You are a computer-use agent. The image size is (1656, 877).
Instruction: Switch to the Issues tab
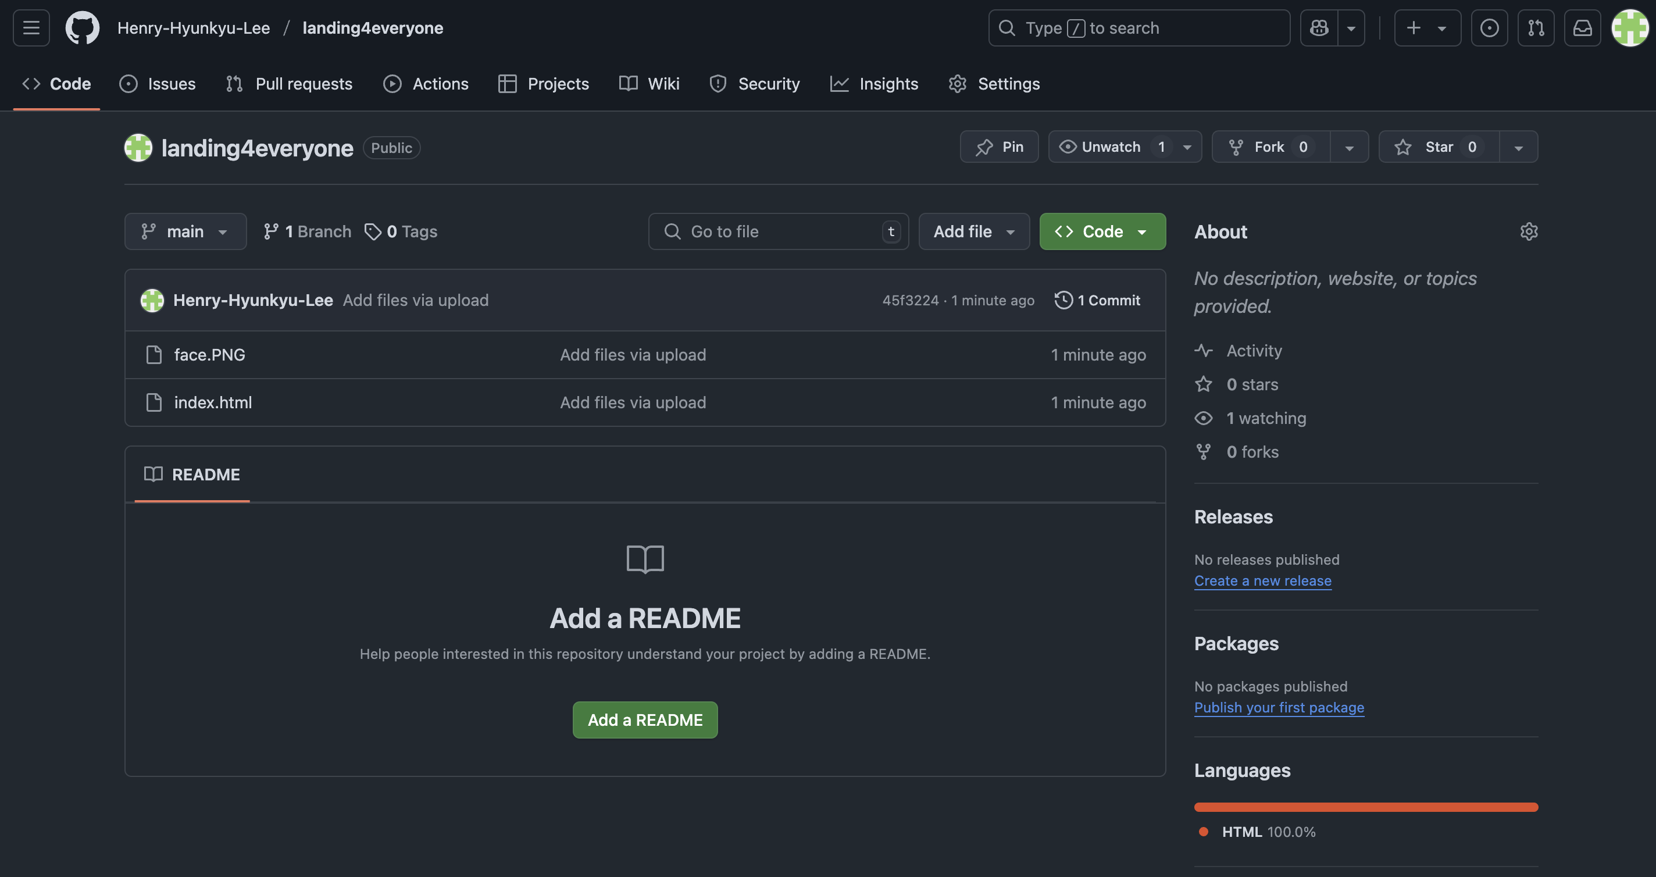pyautogui.click(x=158, y=84)
